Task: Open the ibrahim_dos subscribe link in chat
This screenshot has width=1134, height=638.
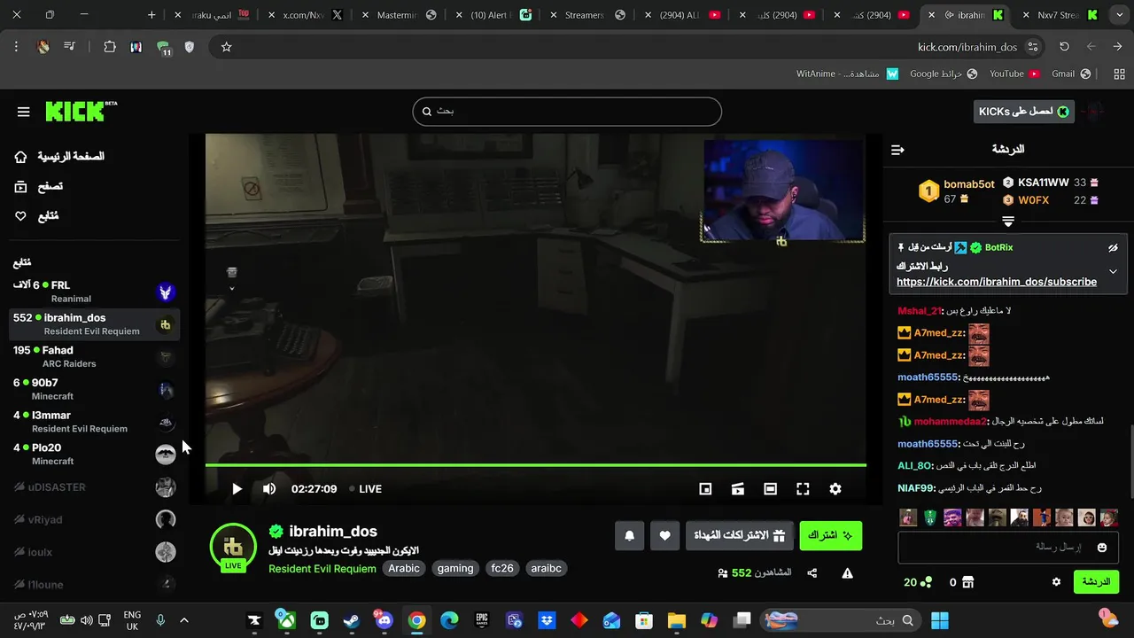Action: (x=997, y=282)
